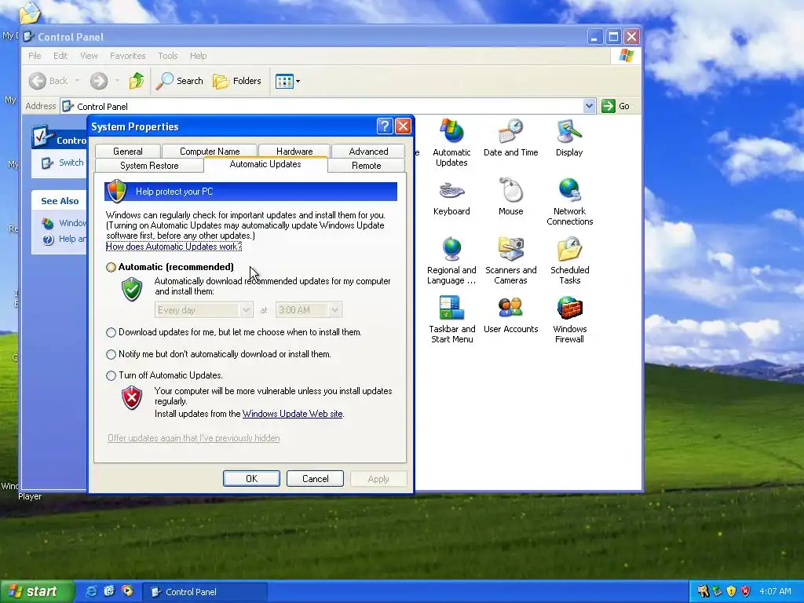The height and width of the screenshot is (603, 804).
Task: Open the Favorites menu
Action: click(128, 56)
